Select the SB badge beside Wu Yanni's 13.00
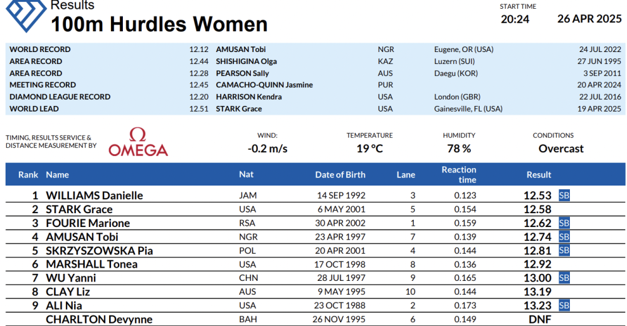 [x=564, y=278]
